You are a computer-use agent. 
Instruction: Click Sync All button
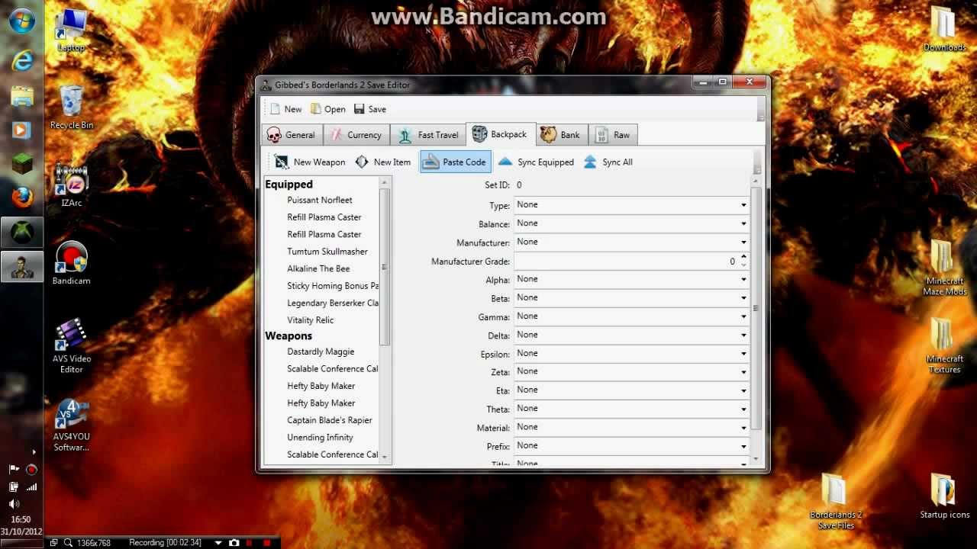coord(608,162)
